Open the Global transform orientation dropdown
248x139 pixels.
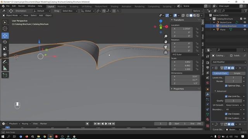tap(88, 11)
